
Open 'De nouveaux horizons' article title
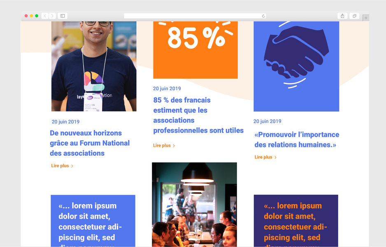coord(90,143)
